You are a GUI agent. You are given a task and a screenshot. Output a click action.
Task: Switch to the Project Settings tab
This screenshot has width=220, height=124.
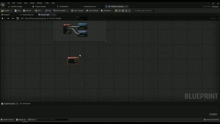[40, 7]
